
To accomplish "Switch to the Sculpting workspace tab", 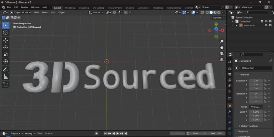I will (x=84, y=8).
